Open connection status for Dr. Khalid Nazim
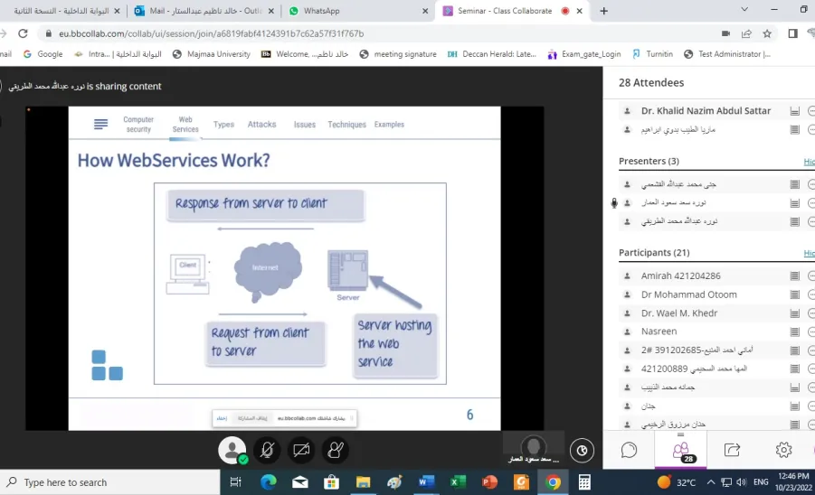Image resolution: width=815 pixels, height=495 pixels. 795,111
